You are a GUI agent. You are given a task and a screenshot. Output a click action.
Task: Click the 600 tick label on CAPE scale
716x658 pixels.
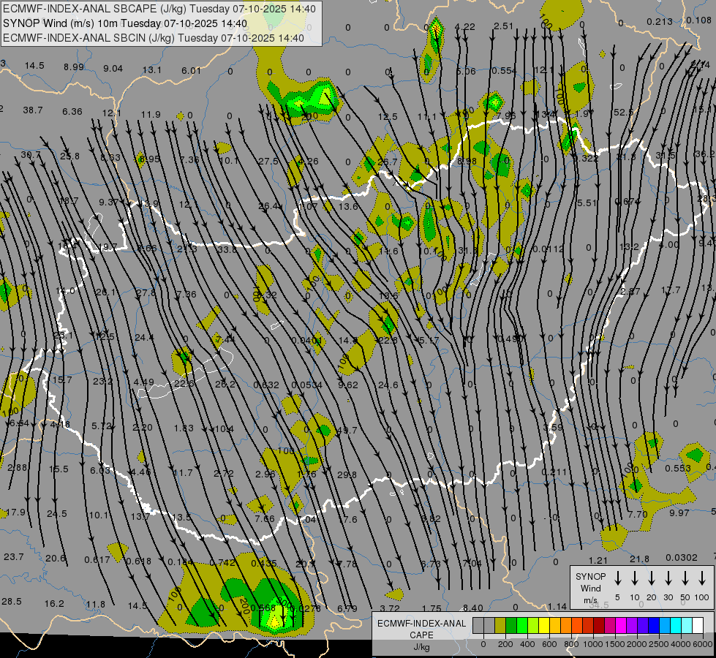click(549, 644)
